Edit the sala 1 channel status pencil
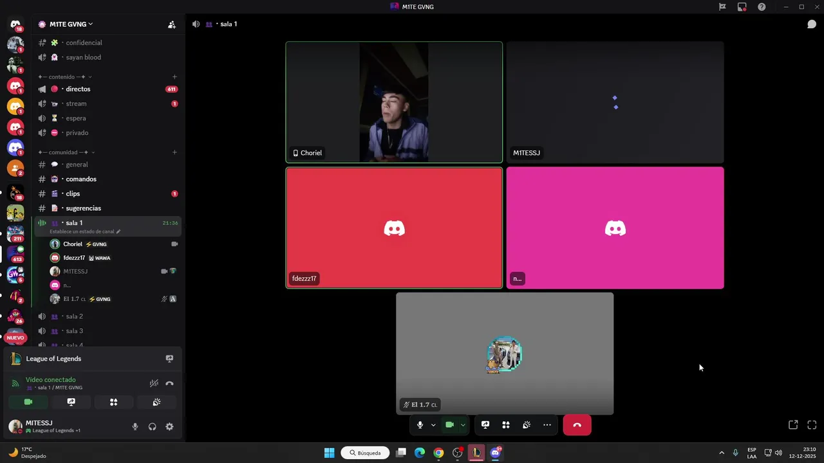This screenshot has width=824, height=463. 118,232
